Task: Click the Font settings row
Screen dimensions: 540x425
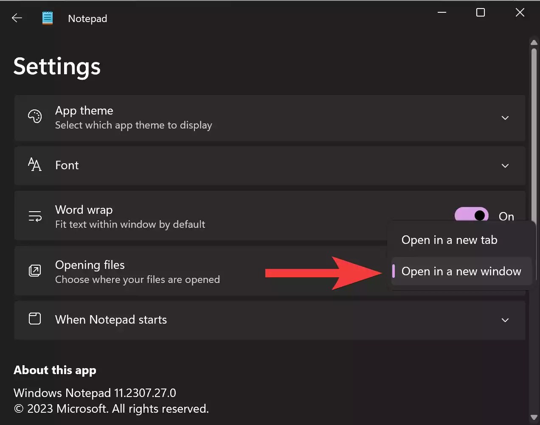Action: (x=270, y=165)
